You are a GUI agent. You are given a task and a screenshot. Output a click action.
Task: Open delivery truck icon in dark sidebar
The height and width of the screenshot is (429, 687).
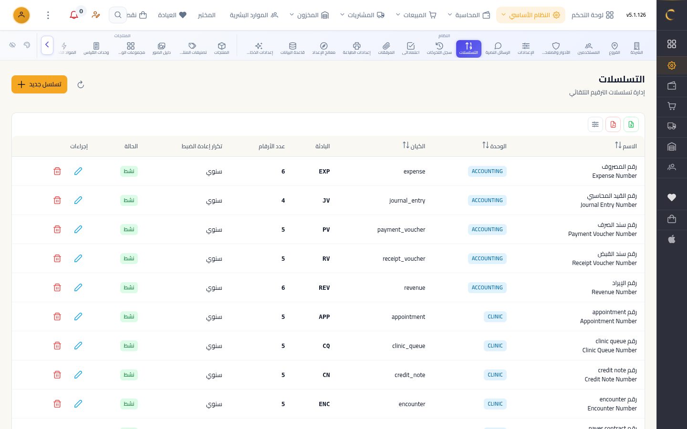(672, 126)
